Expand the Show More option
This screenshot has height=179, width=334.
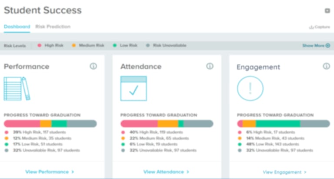pyautogui.click(x=316, y=45)
